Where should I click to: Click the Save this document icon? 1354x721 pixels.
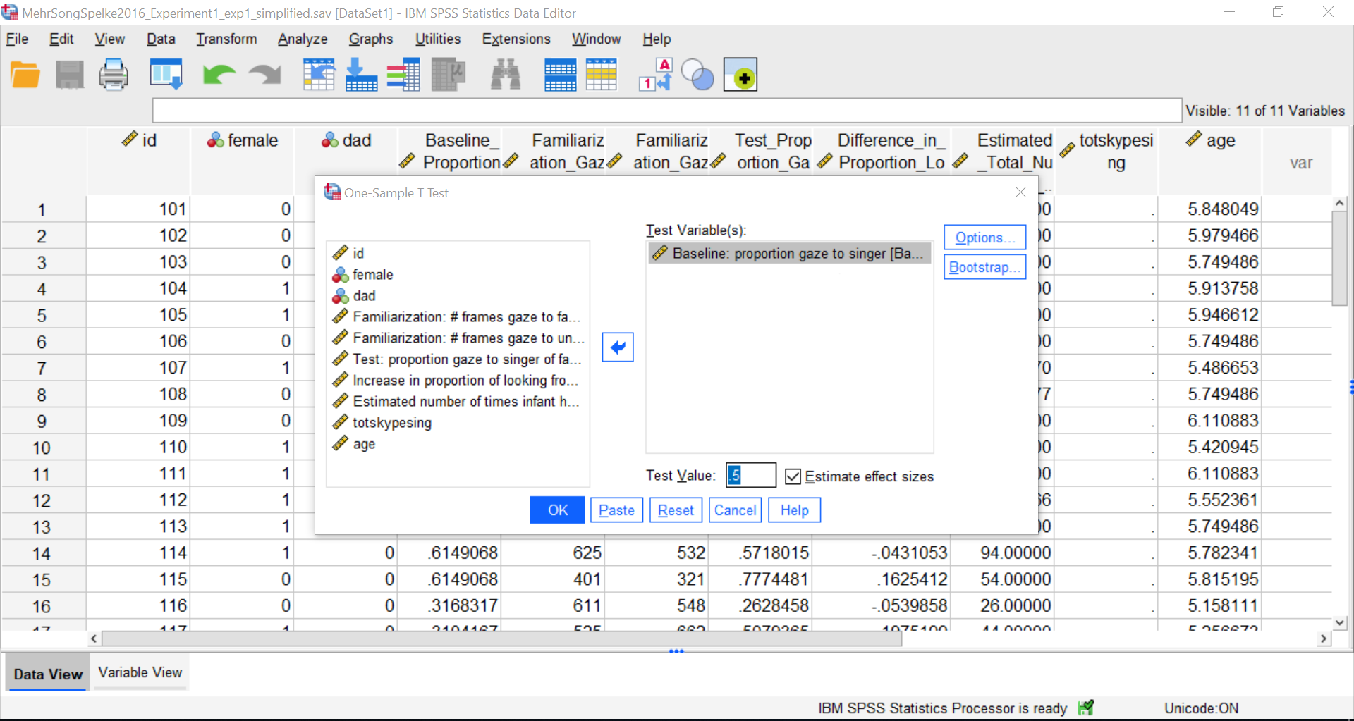[70, 75]
